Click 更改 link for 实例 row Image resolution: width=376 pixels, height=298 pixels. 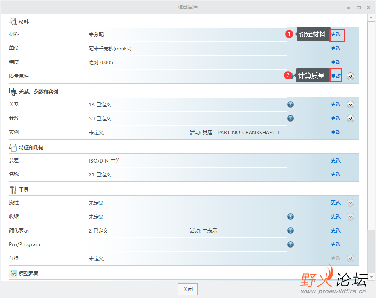tap(336, 132)
